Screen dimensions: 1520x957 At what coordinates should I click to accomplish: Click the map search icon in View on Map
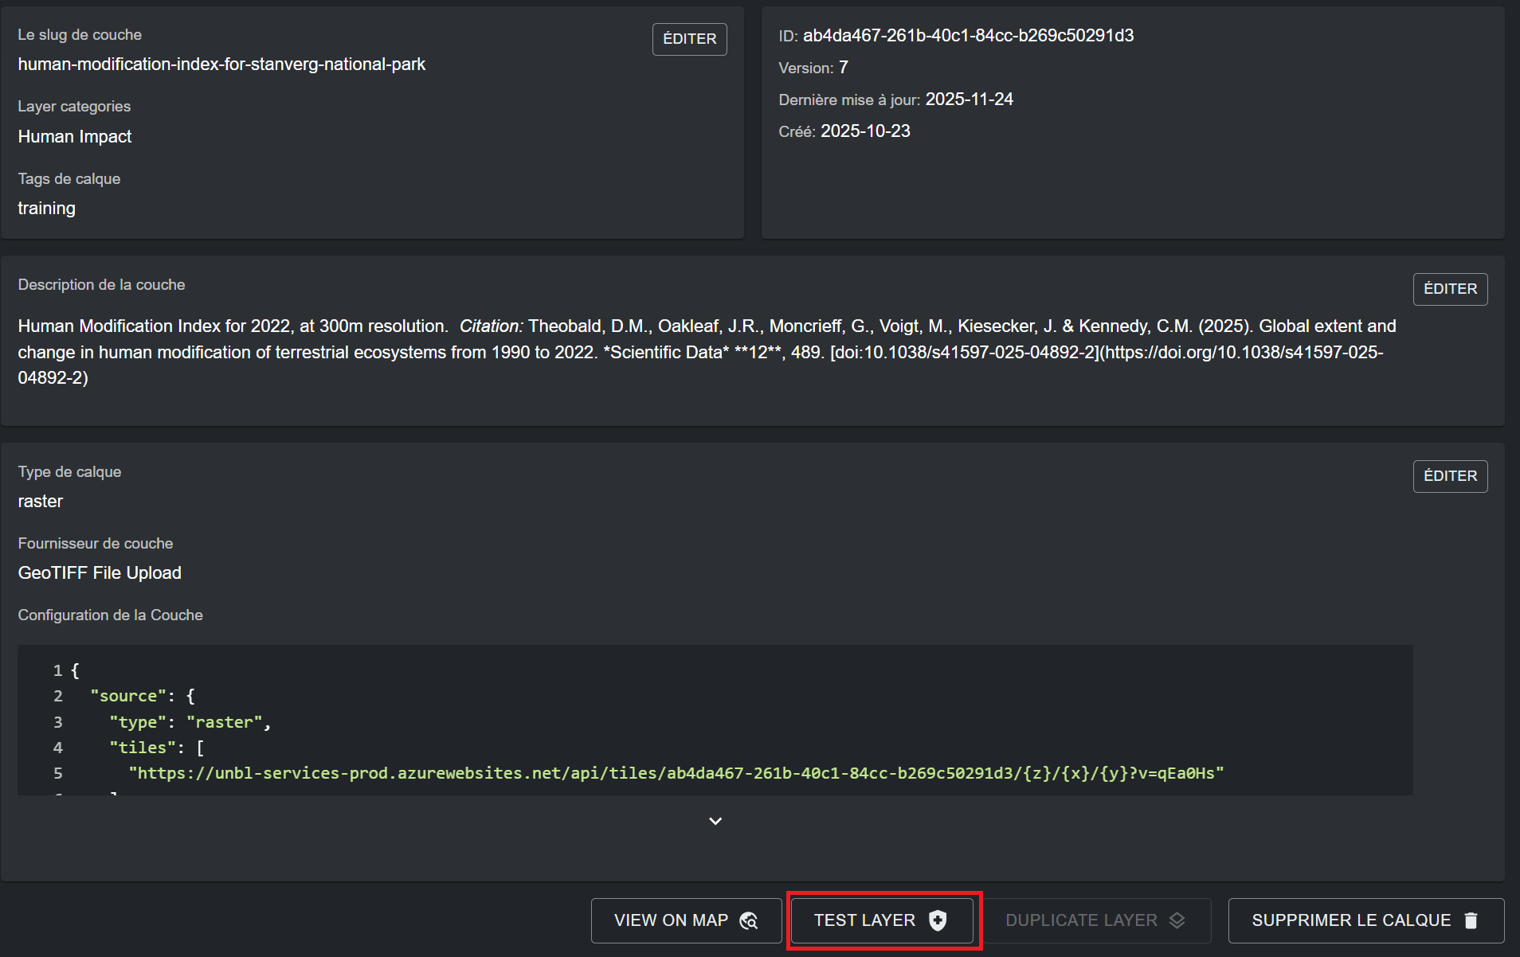748,920
